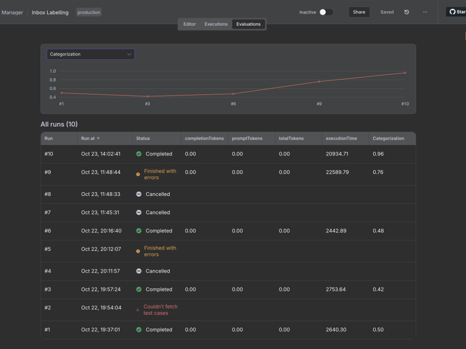This screenshot has width=466, height=349.
Task: Expand dropdown via its chevron arrow
Action: coord(129,54)
